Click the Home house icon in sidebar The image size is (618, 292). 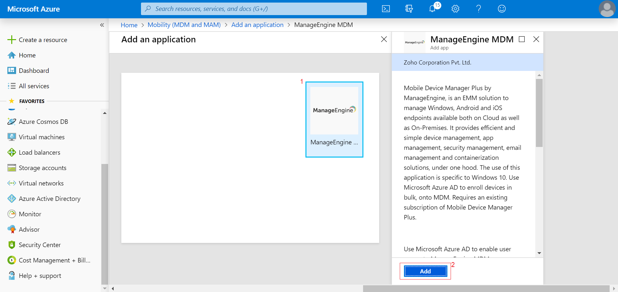[12, 55]
